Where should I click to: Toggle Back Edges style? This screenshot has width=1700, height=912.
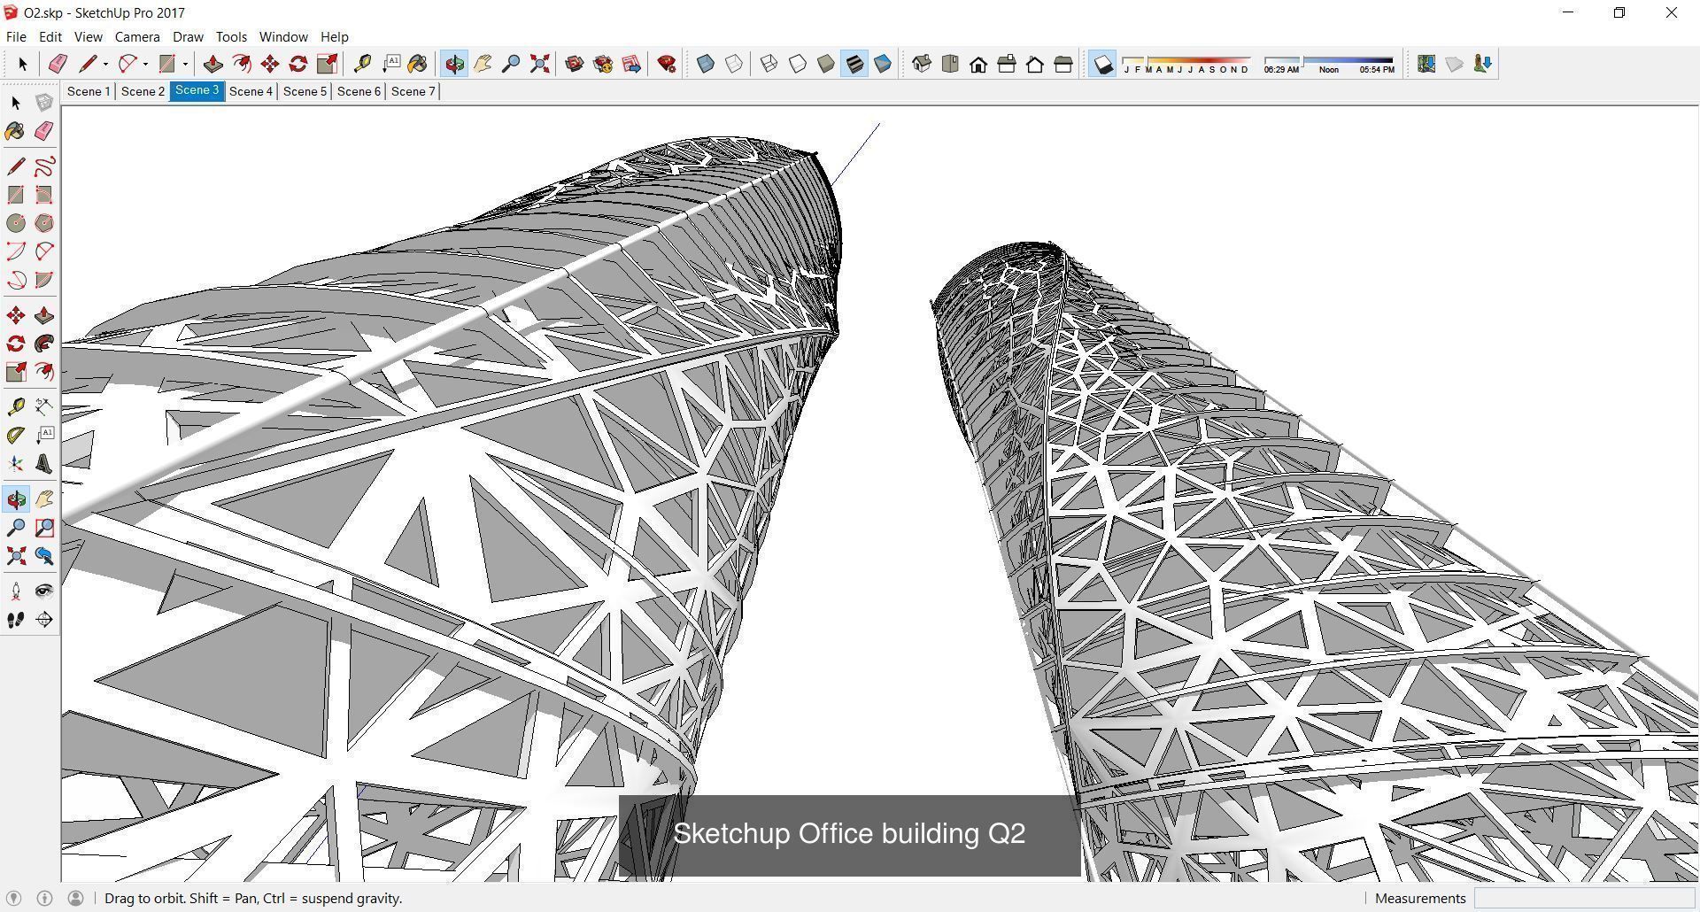click(x=734, y=64)
